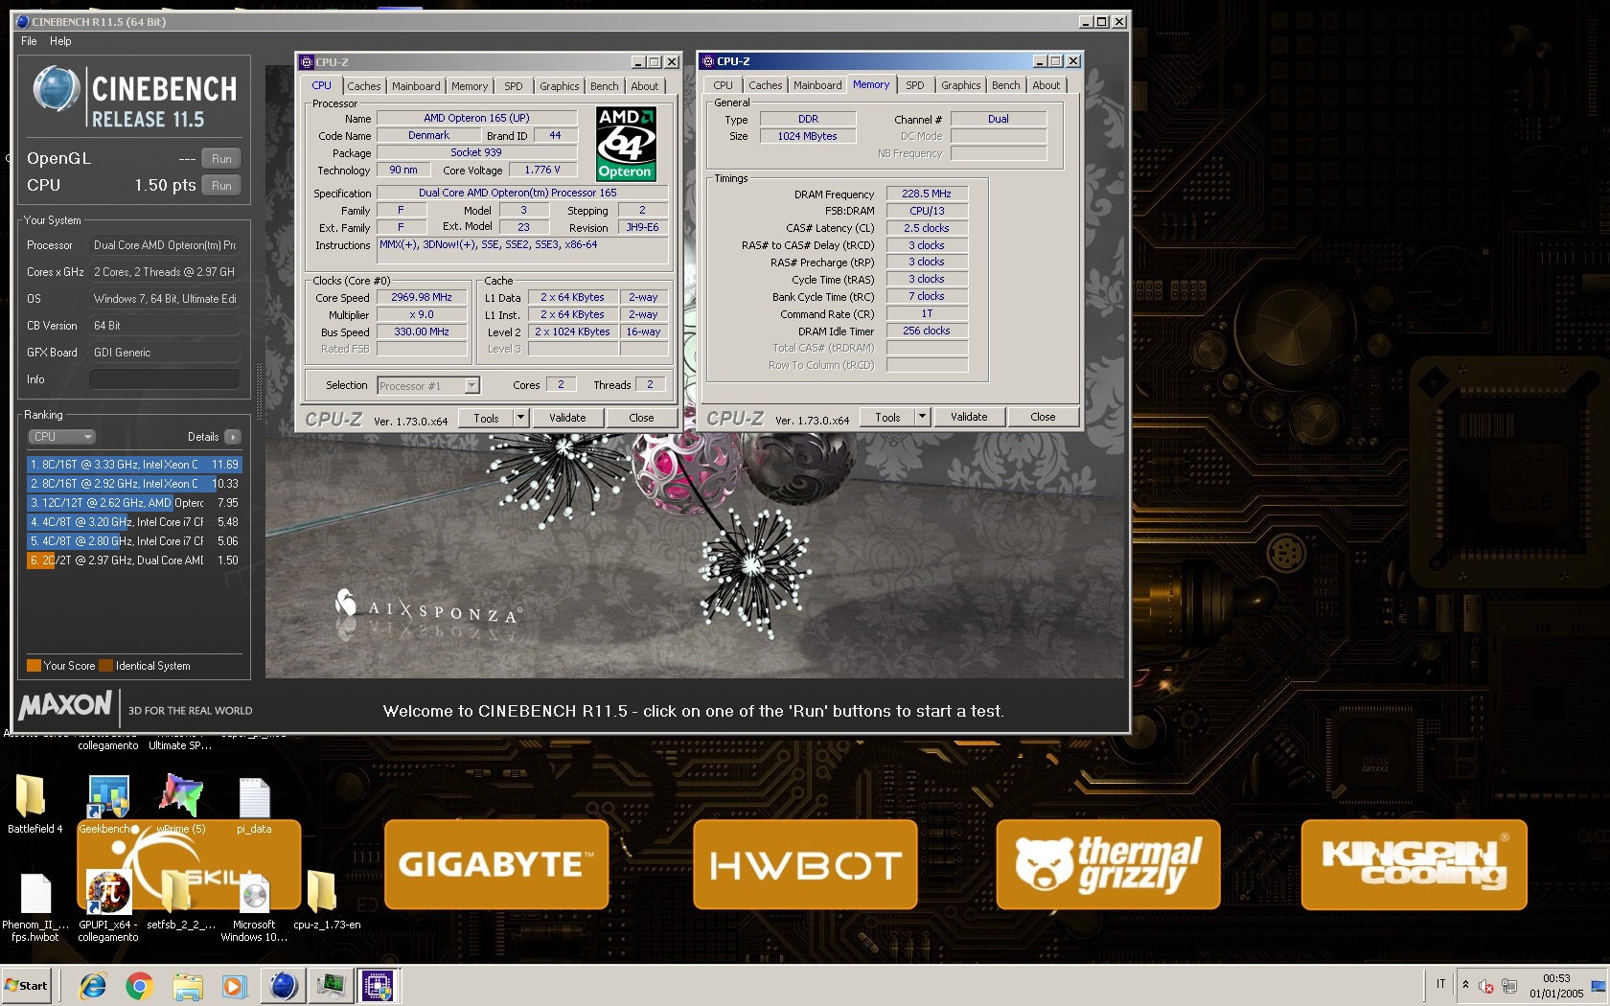The height and width of the screenshot is (1006, 1610).
Task: Click the Identical System legend swatch
Action: [x=105, y=666]
